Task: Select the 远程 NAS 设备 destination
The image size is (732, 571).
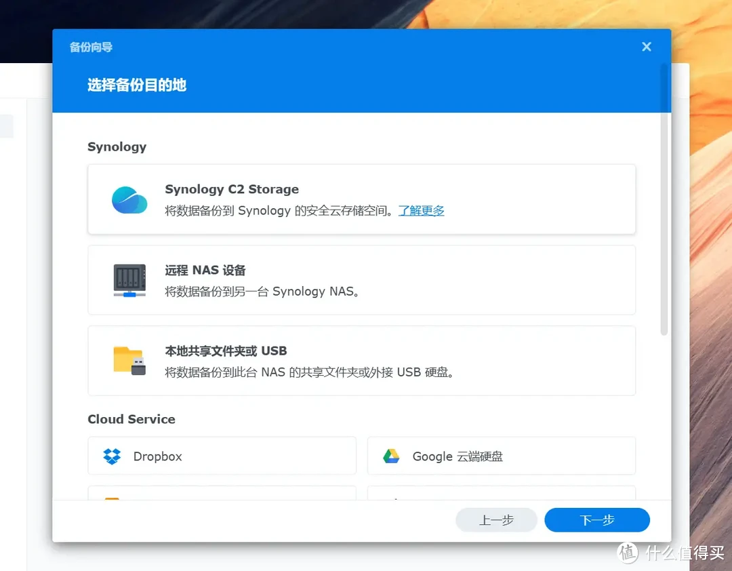Action: pos(361,280)
